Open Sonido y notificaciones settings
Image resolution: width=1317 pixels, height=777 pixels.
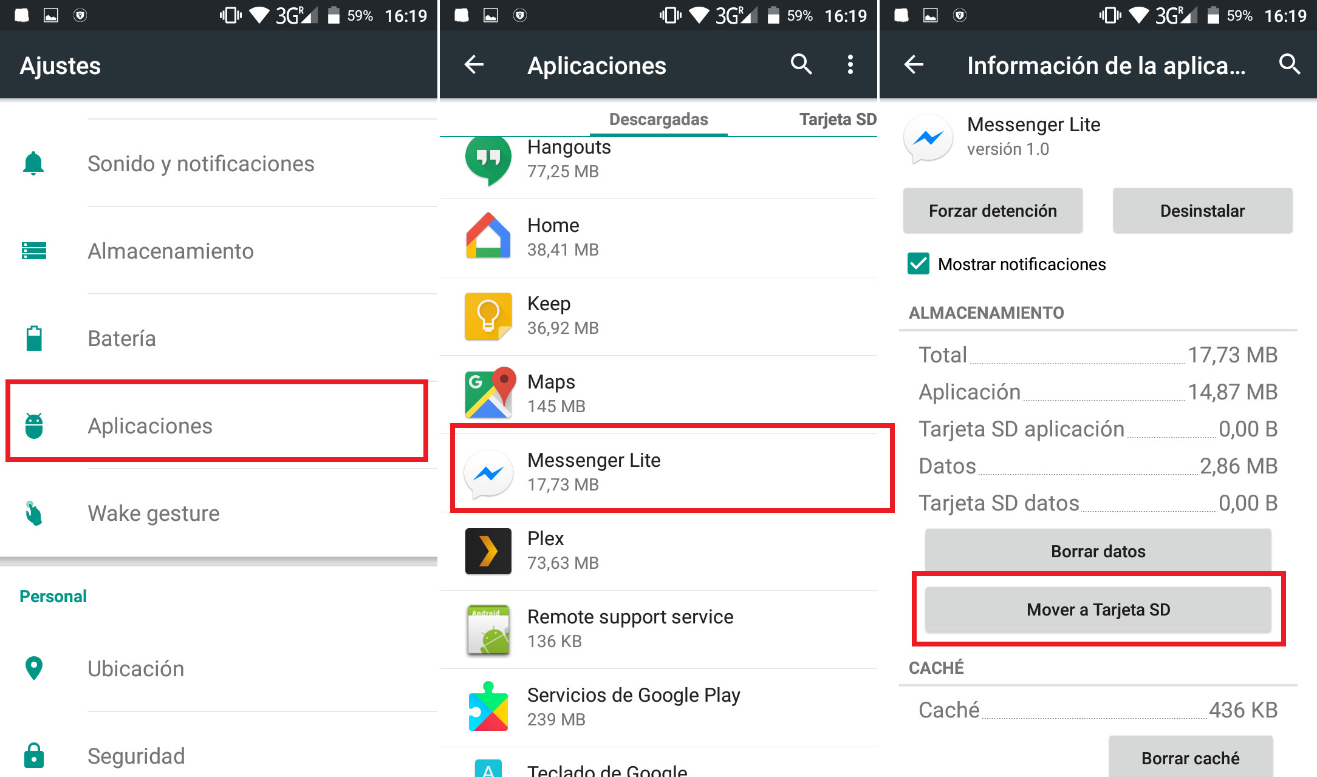(x=219, y=163)
